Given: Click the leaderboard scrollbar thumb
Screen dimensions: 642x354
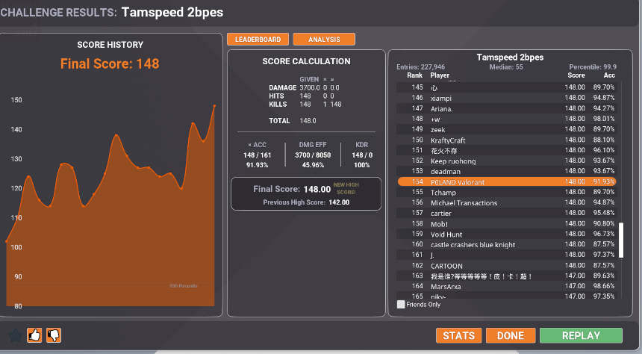Looking at the screenshot, I should pos(621,240).
